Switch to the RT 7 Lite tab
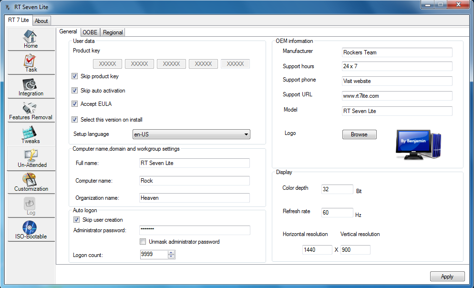 [x=19, y=20]
